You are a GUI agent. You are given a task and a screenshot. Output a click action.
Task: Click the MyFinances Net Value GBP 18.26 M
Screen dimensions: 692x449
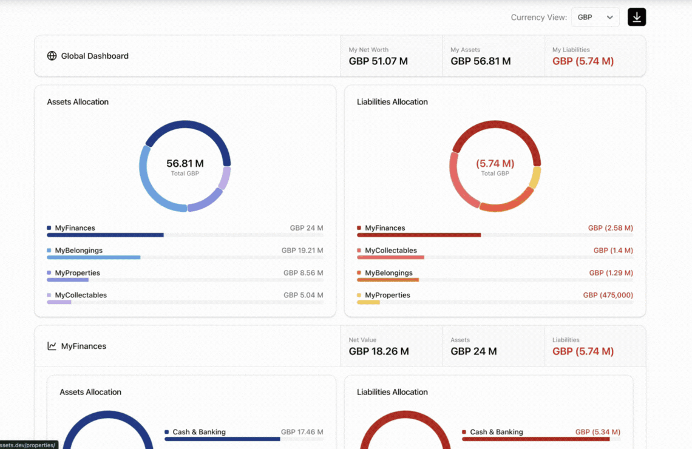(x=379, y=351)
